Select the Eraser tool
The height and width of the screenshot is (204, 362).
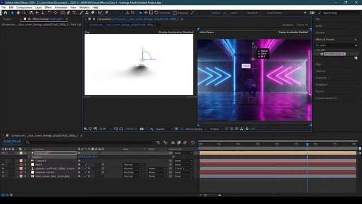point(93,12)
